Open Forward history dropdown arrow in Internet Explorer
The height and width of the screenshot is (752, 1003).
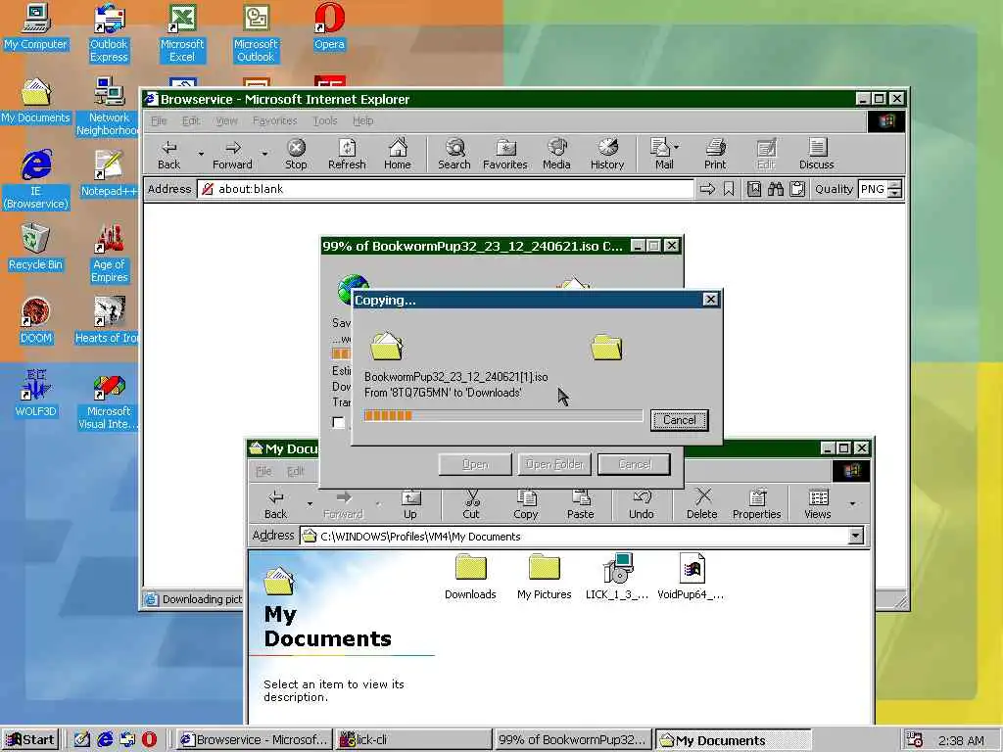(x=264, y=154)
